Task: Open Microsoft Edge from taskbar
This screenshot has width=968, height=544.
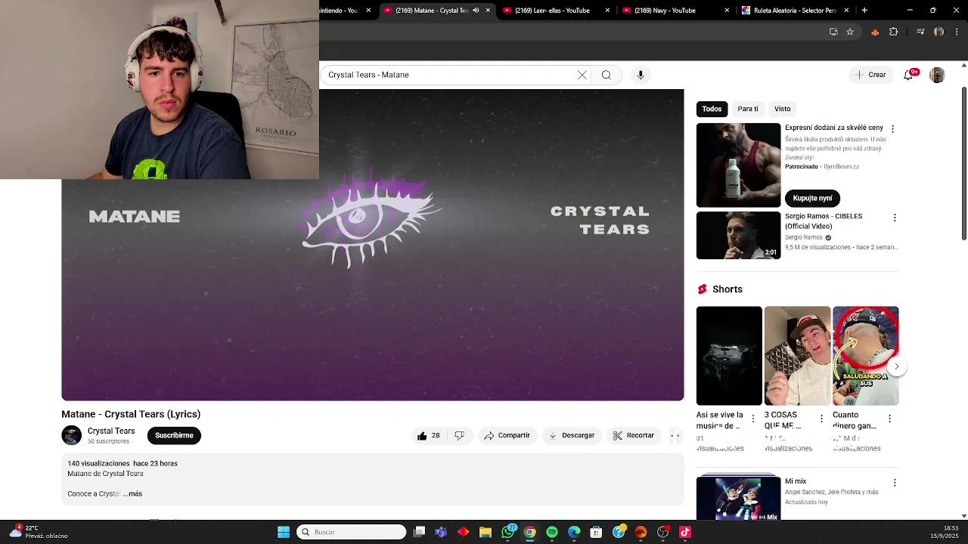Action: (574, 532)
